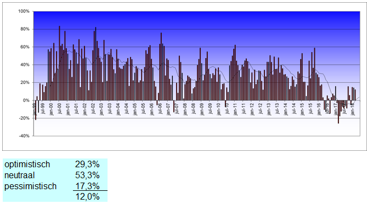Click the jul-06 x-axis label

[x=160, y=108]
